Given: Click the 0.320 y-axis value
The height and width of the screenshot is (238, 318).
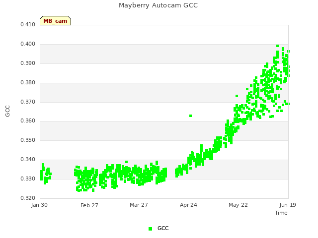Looking at the screenshot, I should pyautogui.click(x=28, y=198).
